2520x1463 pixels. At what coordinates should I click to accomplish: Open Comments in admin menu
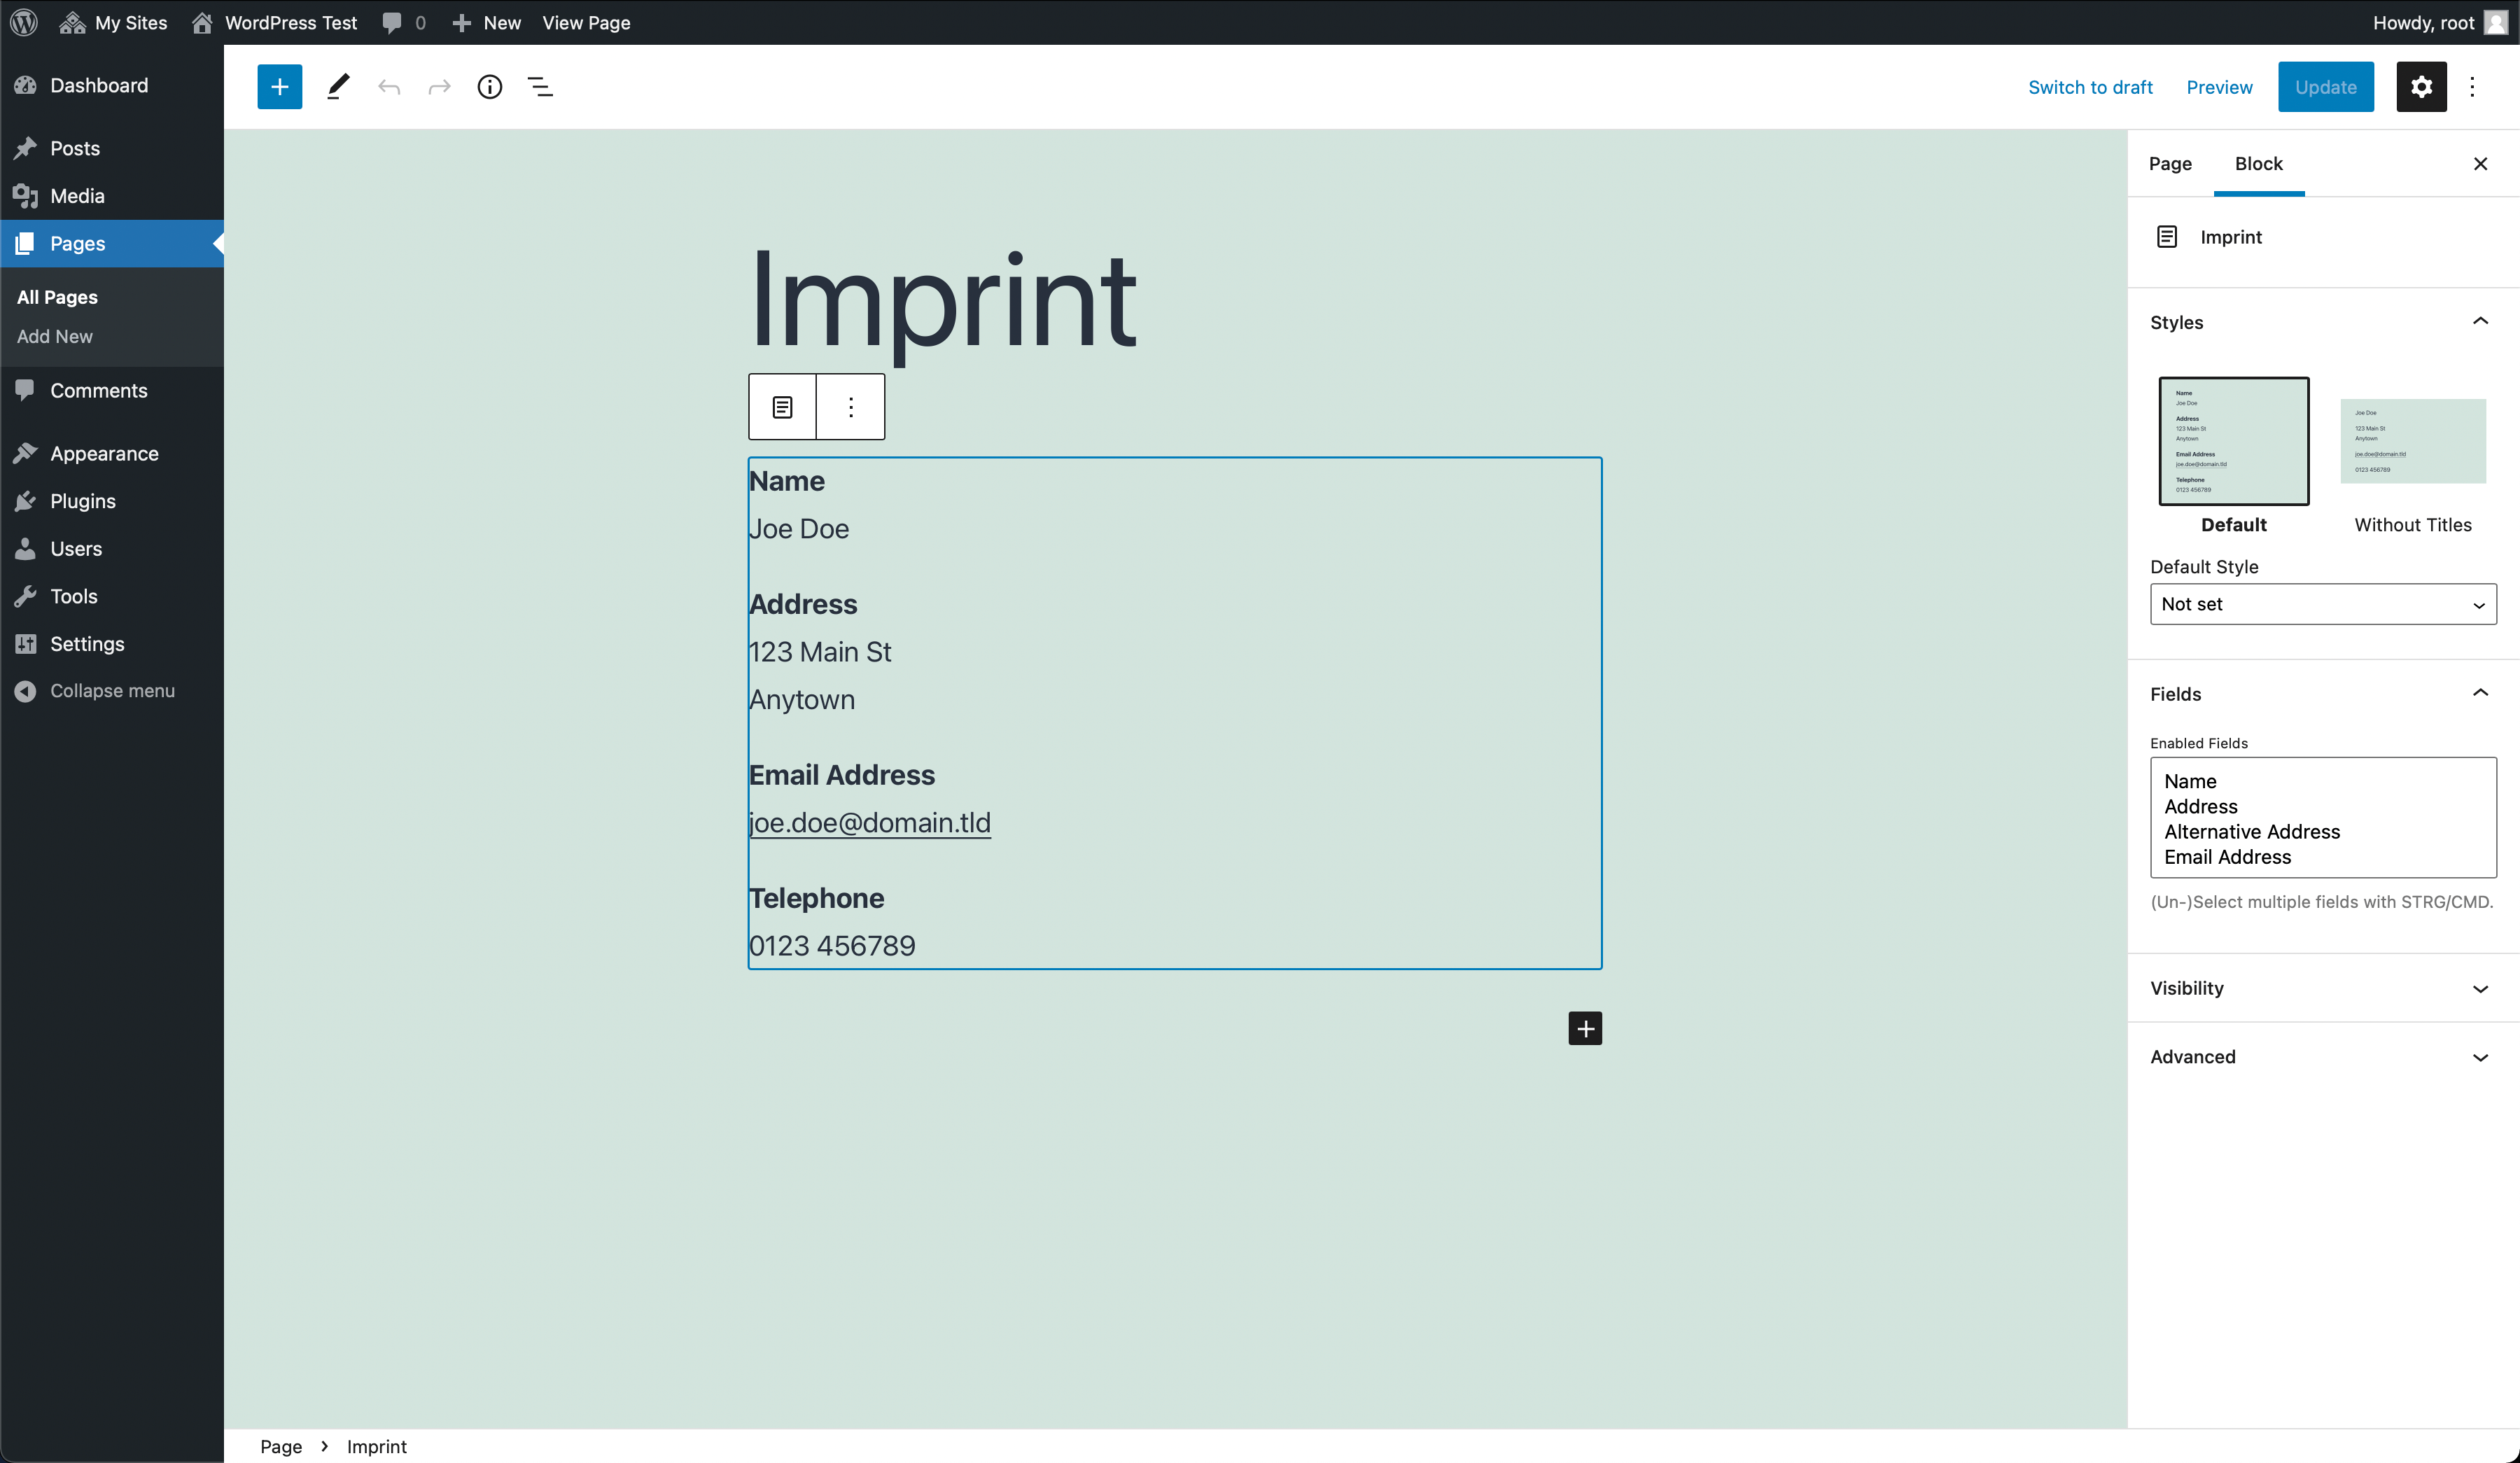coord(112,390)
